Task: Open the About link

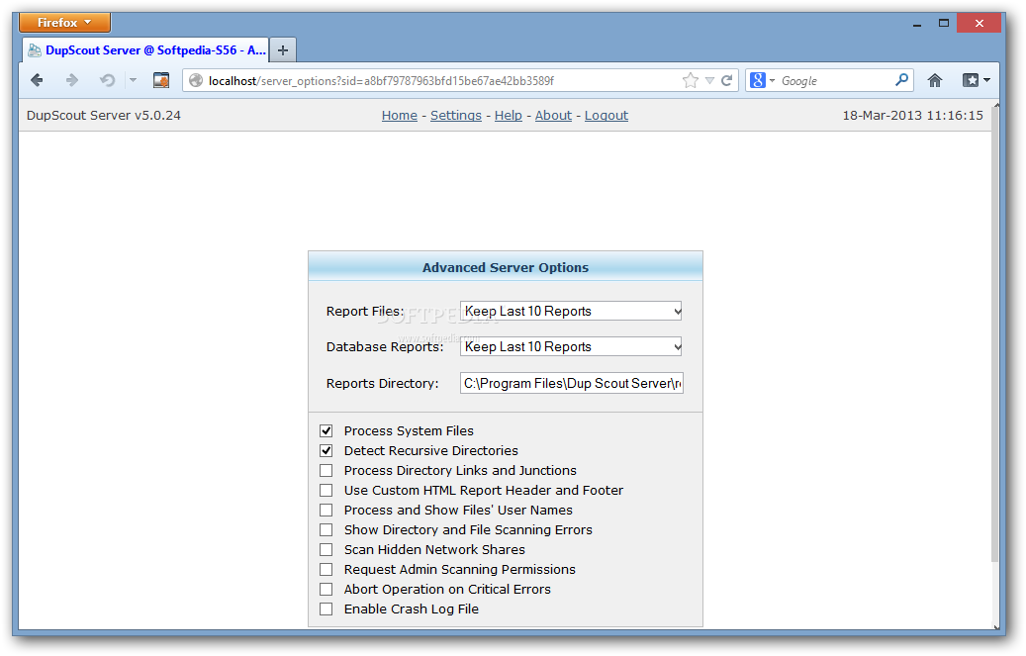Action: click(x=553, y=115)
